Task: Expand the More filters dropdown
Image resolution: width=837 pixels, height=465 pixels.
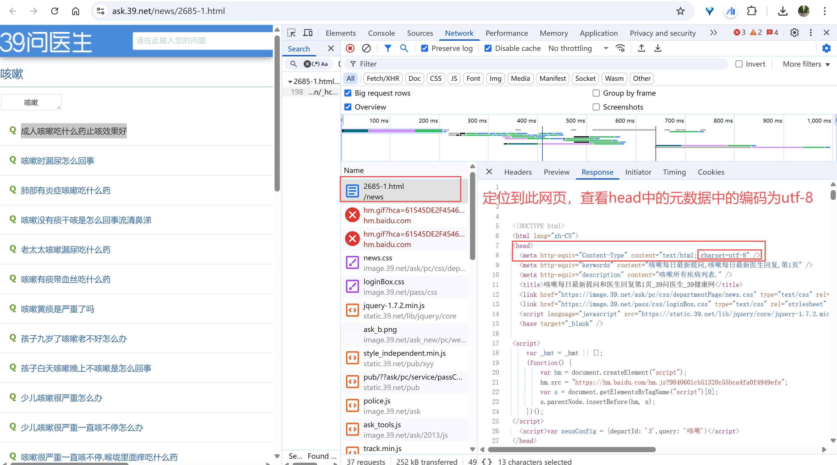Action: pos(806,64)
